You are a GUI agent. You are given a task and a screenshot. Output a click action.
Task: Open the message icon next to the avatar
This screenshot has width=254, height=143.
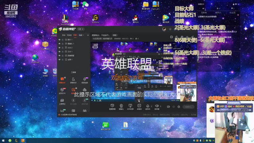coord(170,29)
